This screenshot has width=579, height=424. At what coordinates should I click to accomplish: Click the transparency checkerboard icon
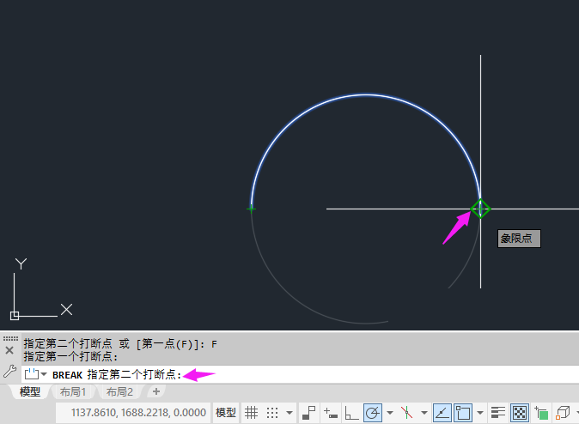point(521,413)
